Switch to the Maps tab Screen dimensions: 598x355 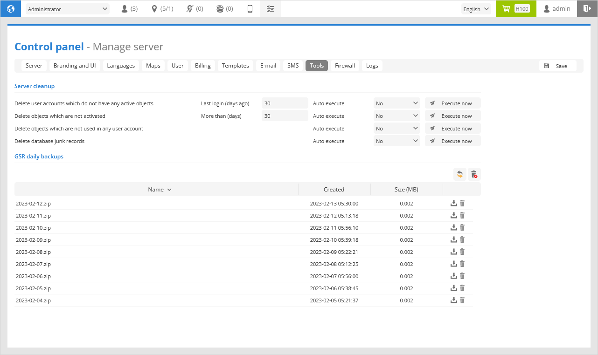coord(153,66)
